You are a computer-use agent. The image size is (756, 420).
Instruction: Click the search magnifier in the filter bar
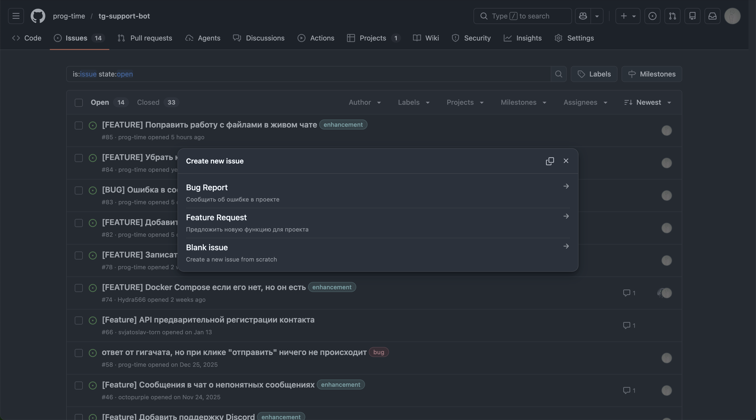(558, 74)
